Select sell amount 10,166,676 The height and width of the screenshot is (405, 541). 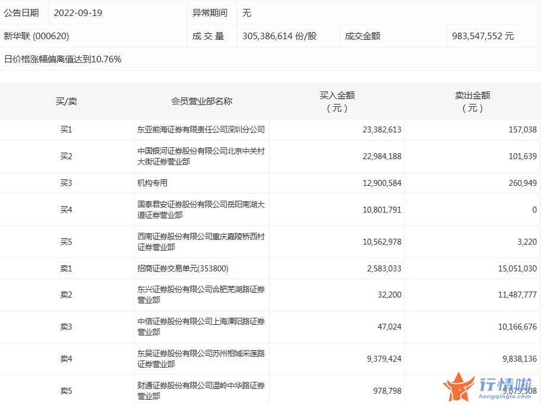tap(517, 327)
